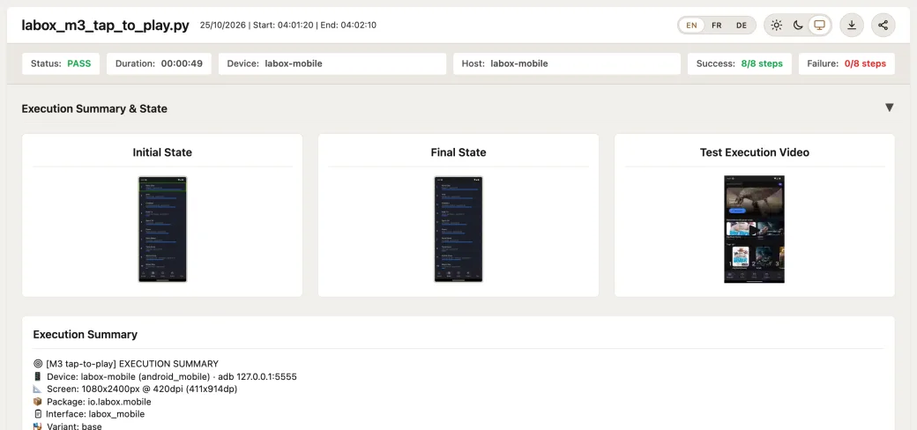
Task: Collapse Execution Summary & State section
Action: [889, 107]
